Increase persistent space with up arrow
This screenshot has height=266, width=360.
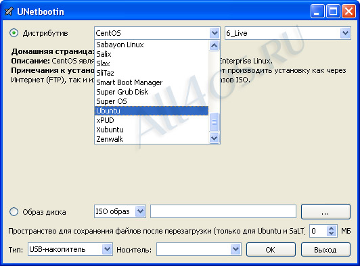[332, 228]
